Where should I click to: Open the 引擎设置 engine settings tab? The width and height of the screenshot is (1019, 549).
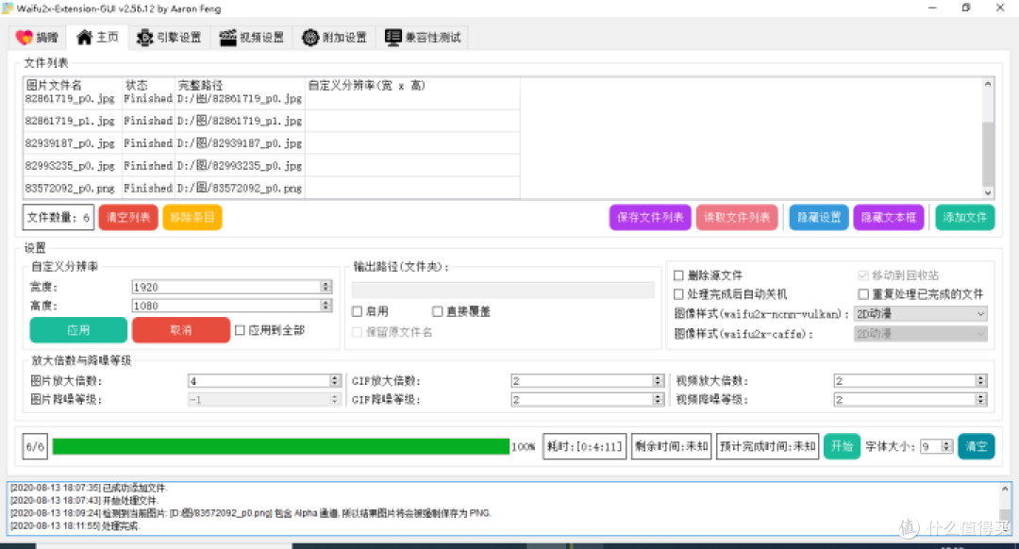click(x=169, y=38)
